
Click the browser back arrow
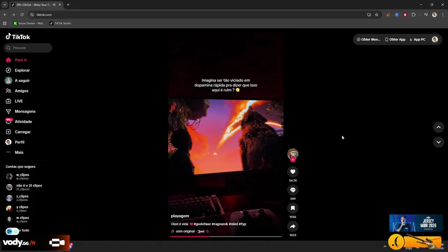point(5,15)
